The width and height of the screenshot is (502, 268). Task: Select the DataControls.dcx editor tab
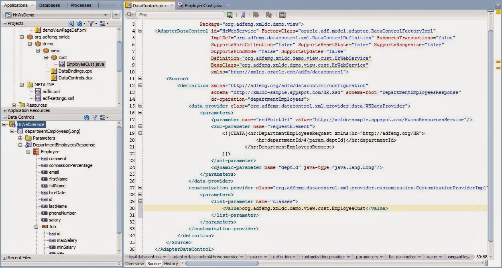click(148, 6)
